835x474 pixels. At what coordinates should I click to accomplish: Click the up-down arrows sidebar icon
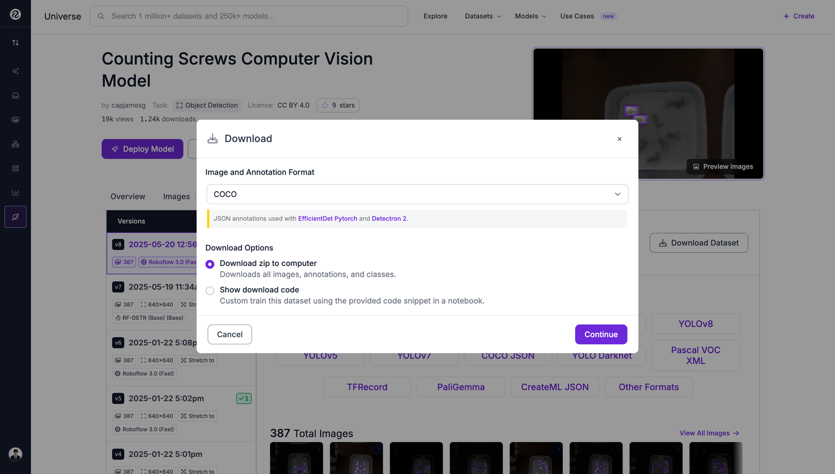pos(15,43)
